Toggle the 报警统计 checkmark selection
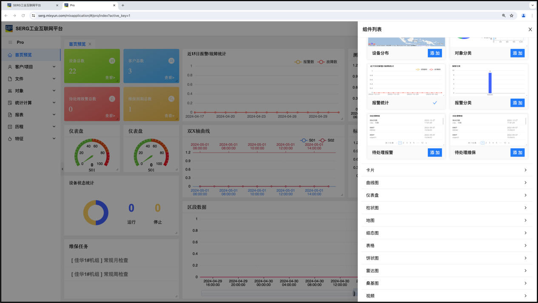The width and height of the screenshot is (538, 303). pos(435,103)
